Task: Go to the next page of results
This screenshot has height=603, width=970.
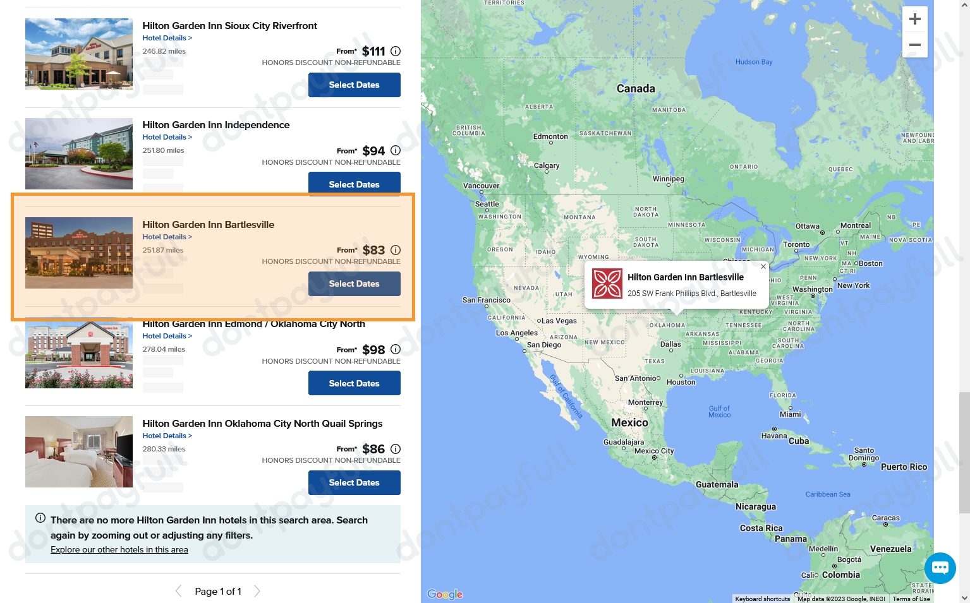Action: pos(257,591)
